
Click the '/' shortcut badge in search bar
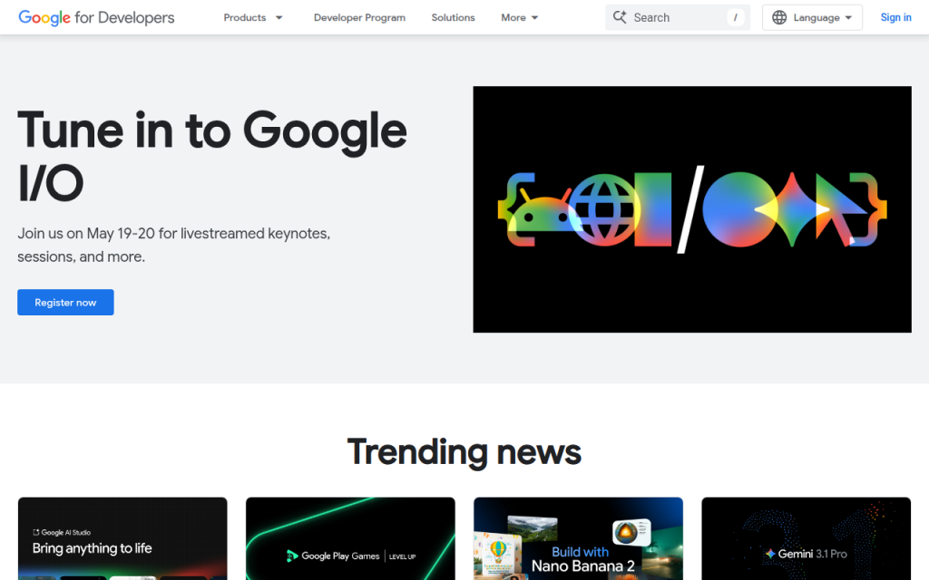point(735,17)
